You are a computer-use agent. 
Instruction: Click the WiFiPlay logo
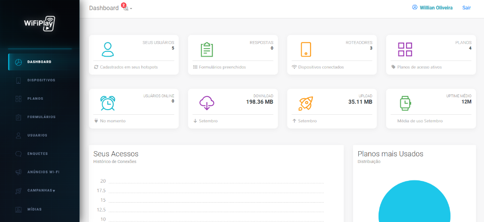tap(40, 24)
